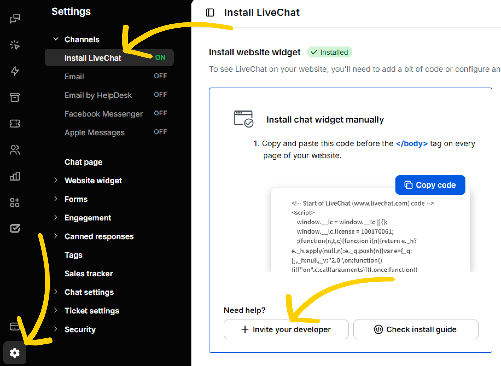Collapse the Channels section chevron

click(56, 39)
